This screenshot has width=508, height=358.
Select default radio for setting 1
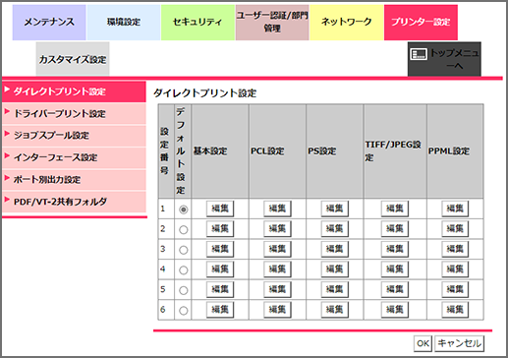click(184, 209)
